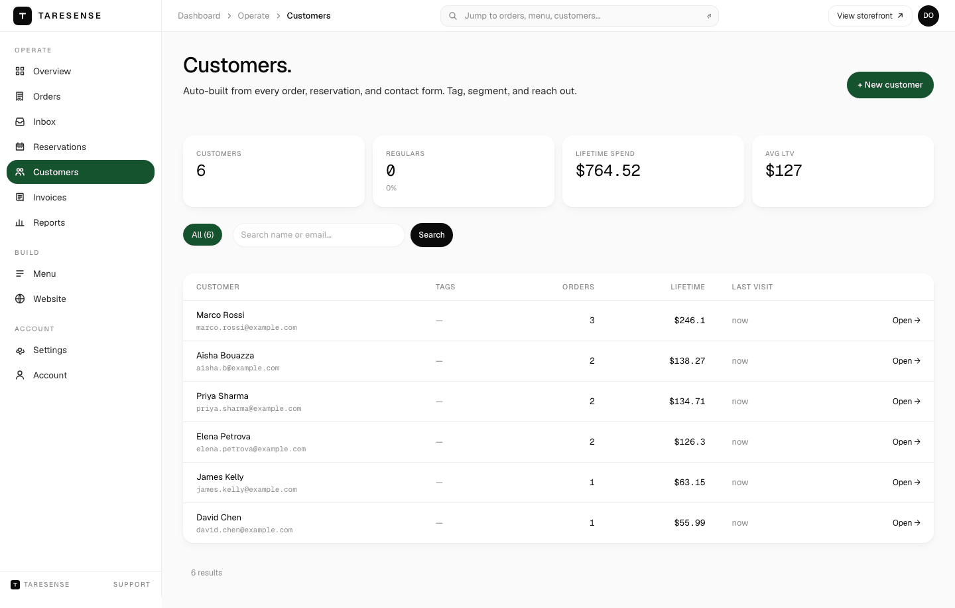
Task: Click aisha.b@example.com email
Action: [238, 368]
